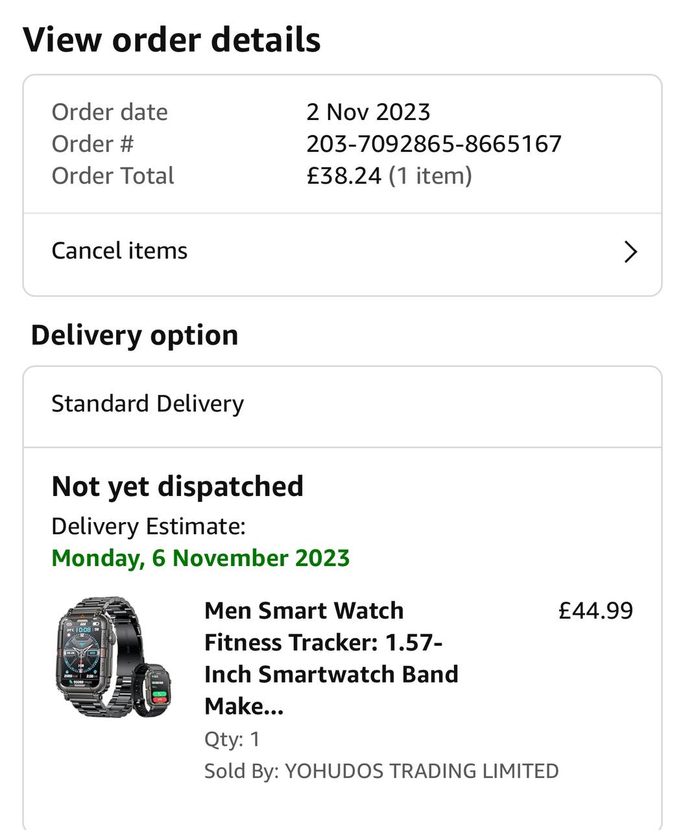Click the Order Total label
Screen dimensions: 685x830
113,176
